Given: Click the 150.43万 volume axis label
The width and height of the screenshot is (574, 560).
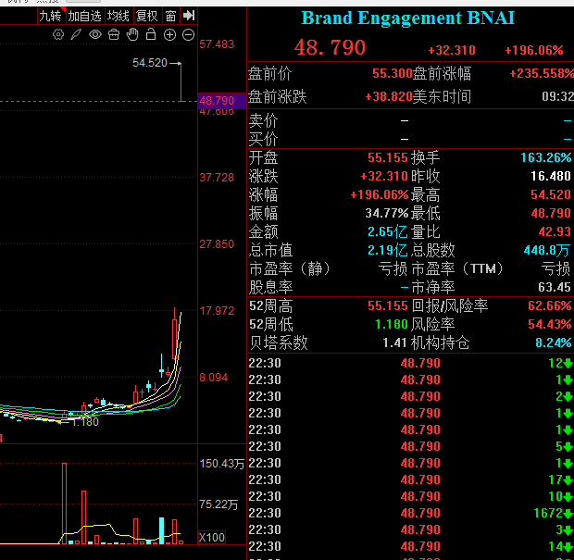Looking at the screenshot, I should [x=222, y=464].
